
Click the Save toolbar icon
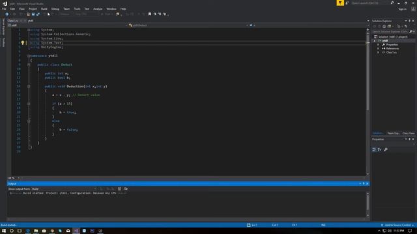point(33,14)
